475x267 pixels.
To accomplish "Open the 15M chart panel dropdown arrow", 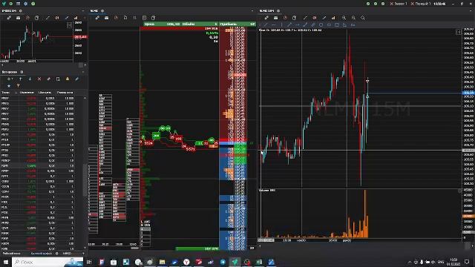I will tap(471, 11).
